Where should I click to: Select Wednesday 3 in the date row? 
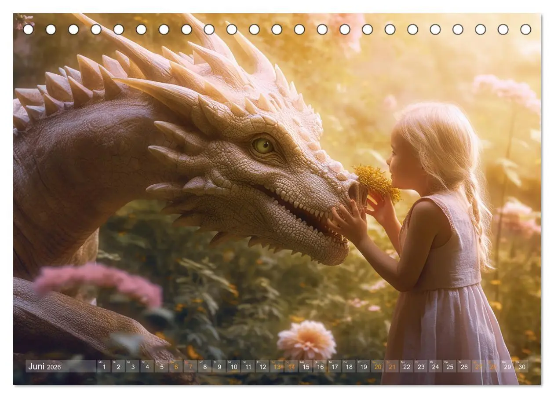pyautogui.click(x=132, y=366)
